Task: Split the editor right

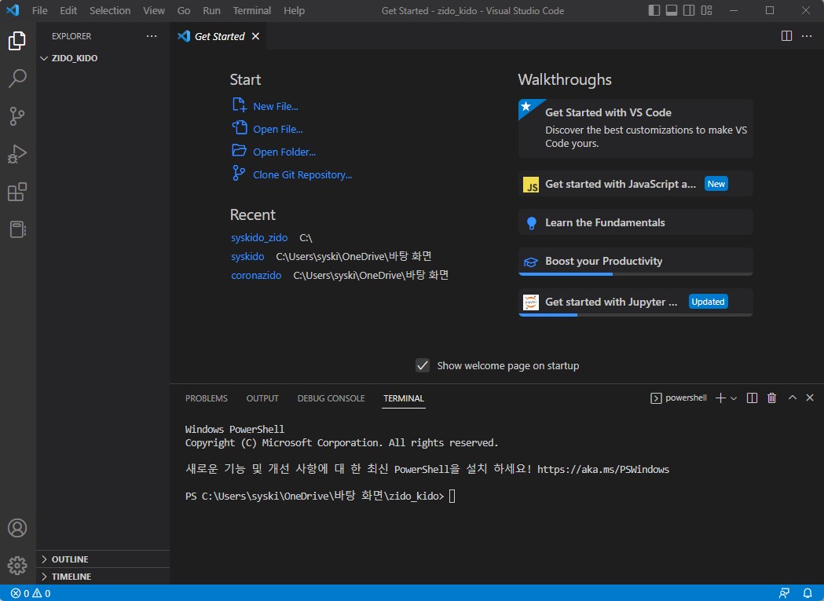Action: coord(787,36)
